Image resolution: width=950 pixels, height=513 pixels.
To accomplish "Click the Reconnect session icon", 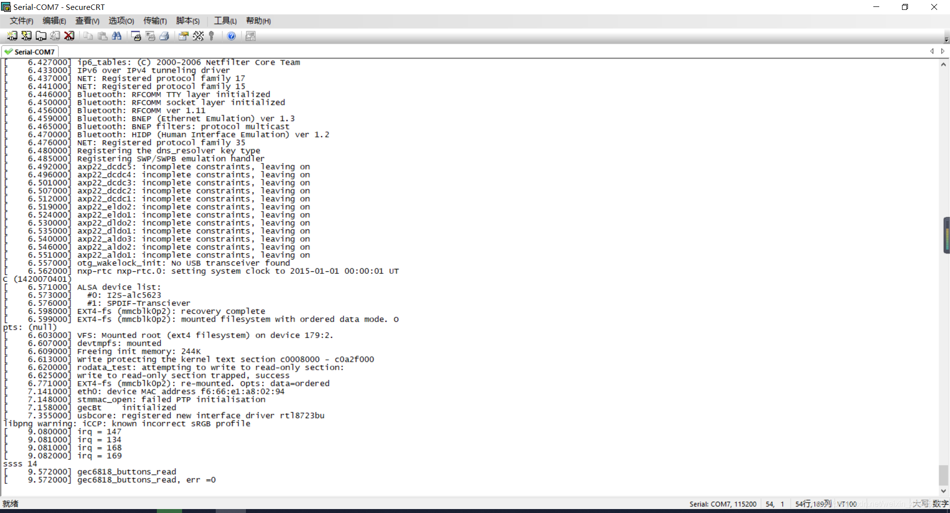I will (x=55, y=36).
